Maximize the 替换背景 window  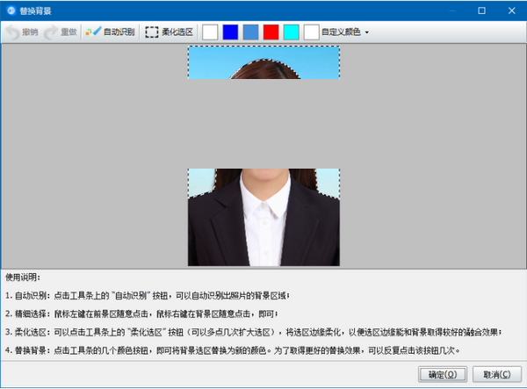point(481,11)
